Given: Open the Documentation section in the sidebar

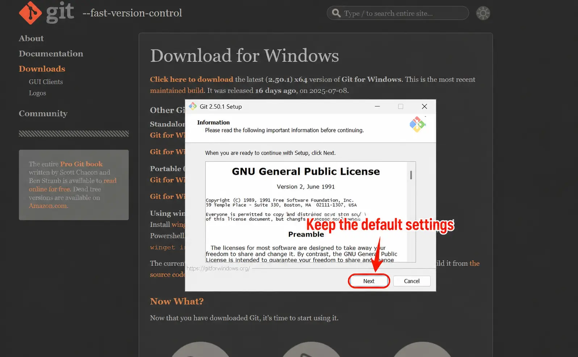Looking at the screenshot, I should 51,54.
